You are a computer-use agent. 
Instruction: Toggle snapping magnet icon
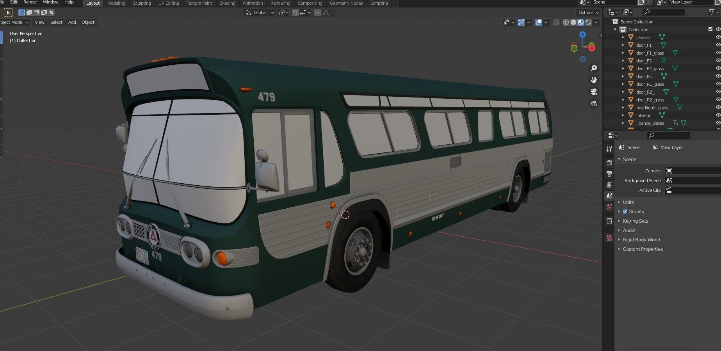(x=296, y=12)
